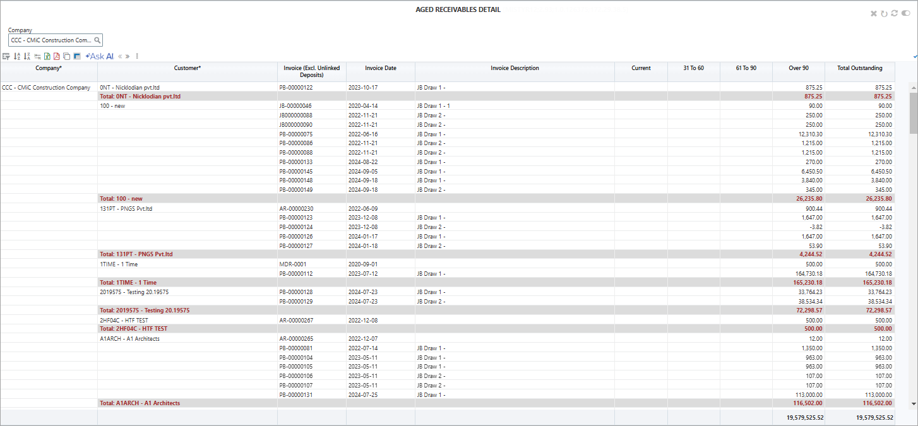This screenshot has width=918, height=426.
Task: Expand the toolbar overflow kebab menu
Action: point(137,56)
